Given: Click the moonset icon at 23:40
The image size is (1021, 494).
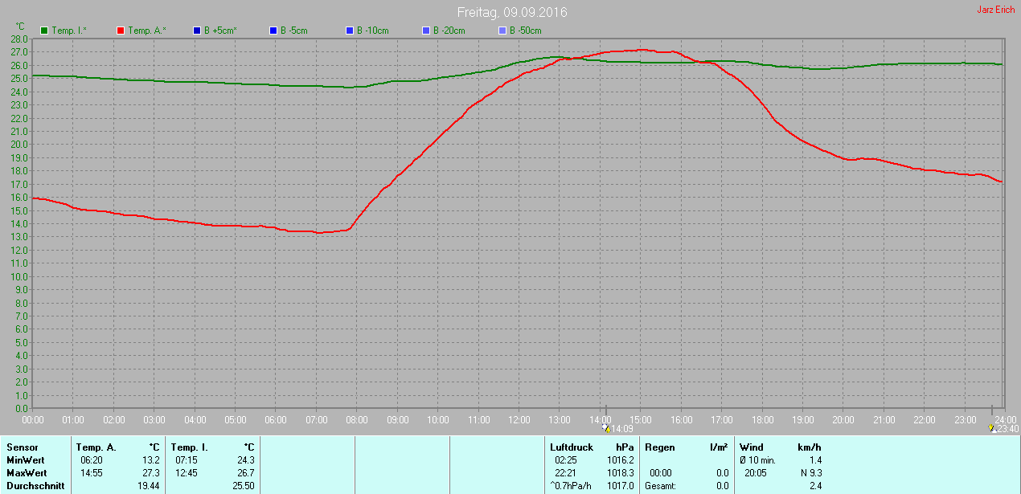Looking at the screenshot, I should click(x=992, y=428).
